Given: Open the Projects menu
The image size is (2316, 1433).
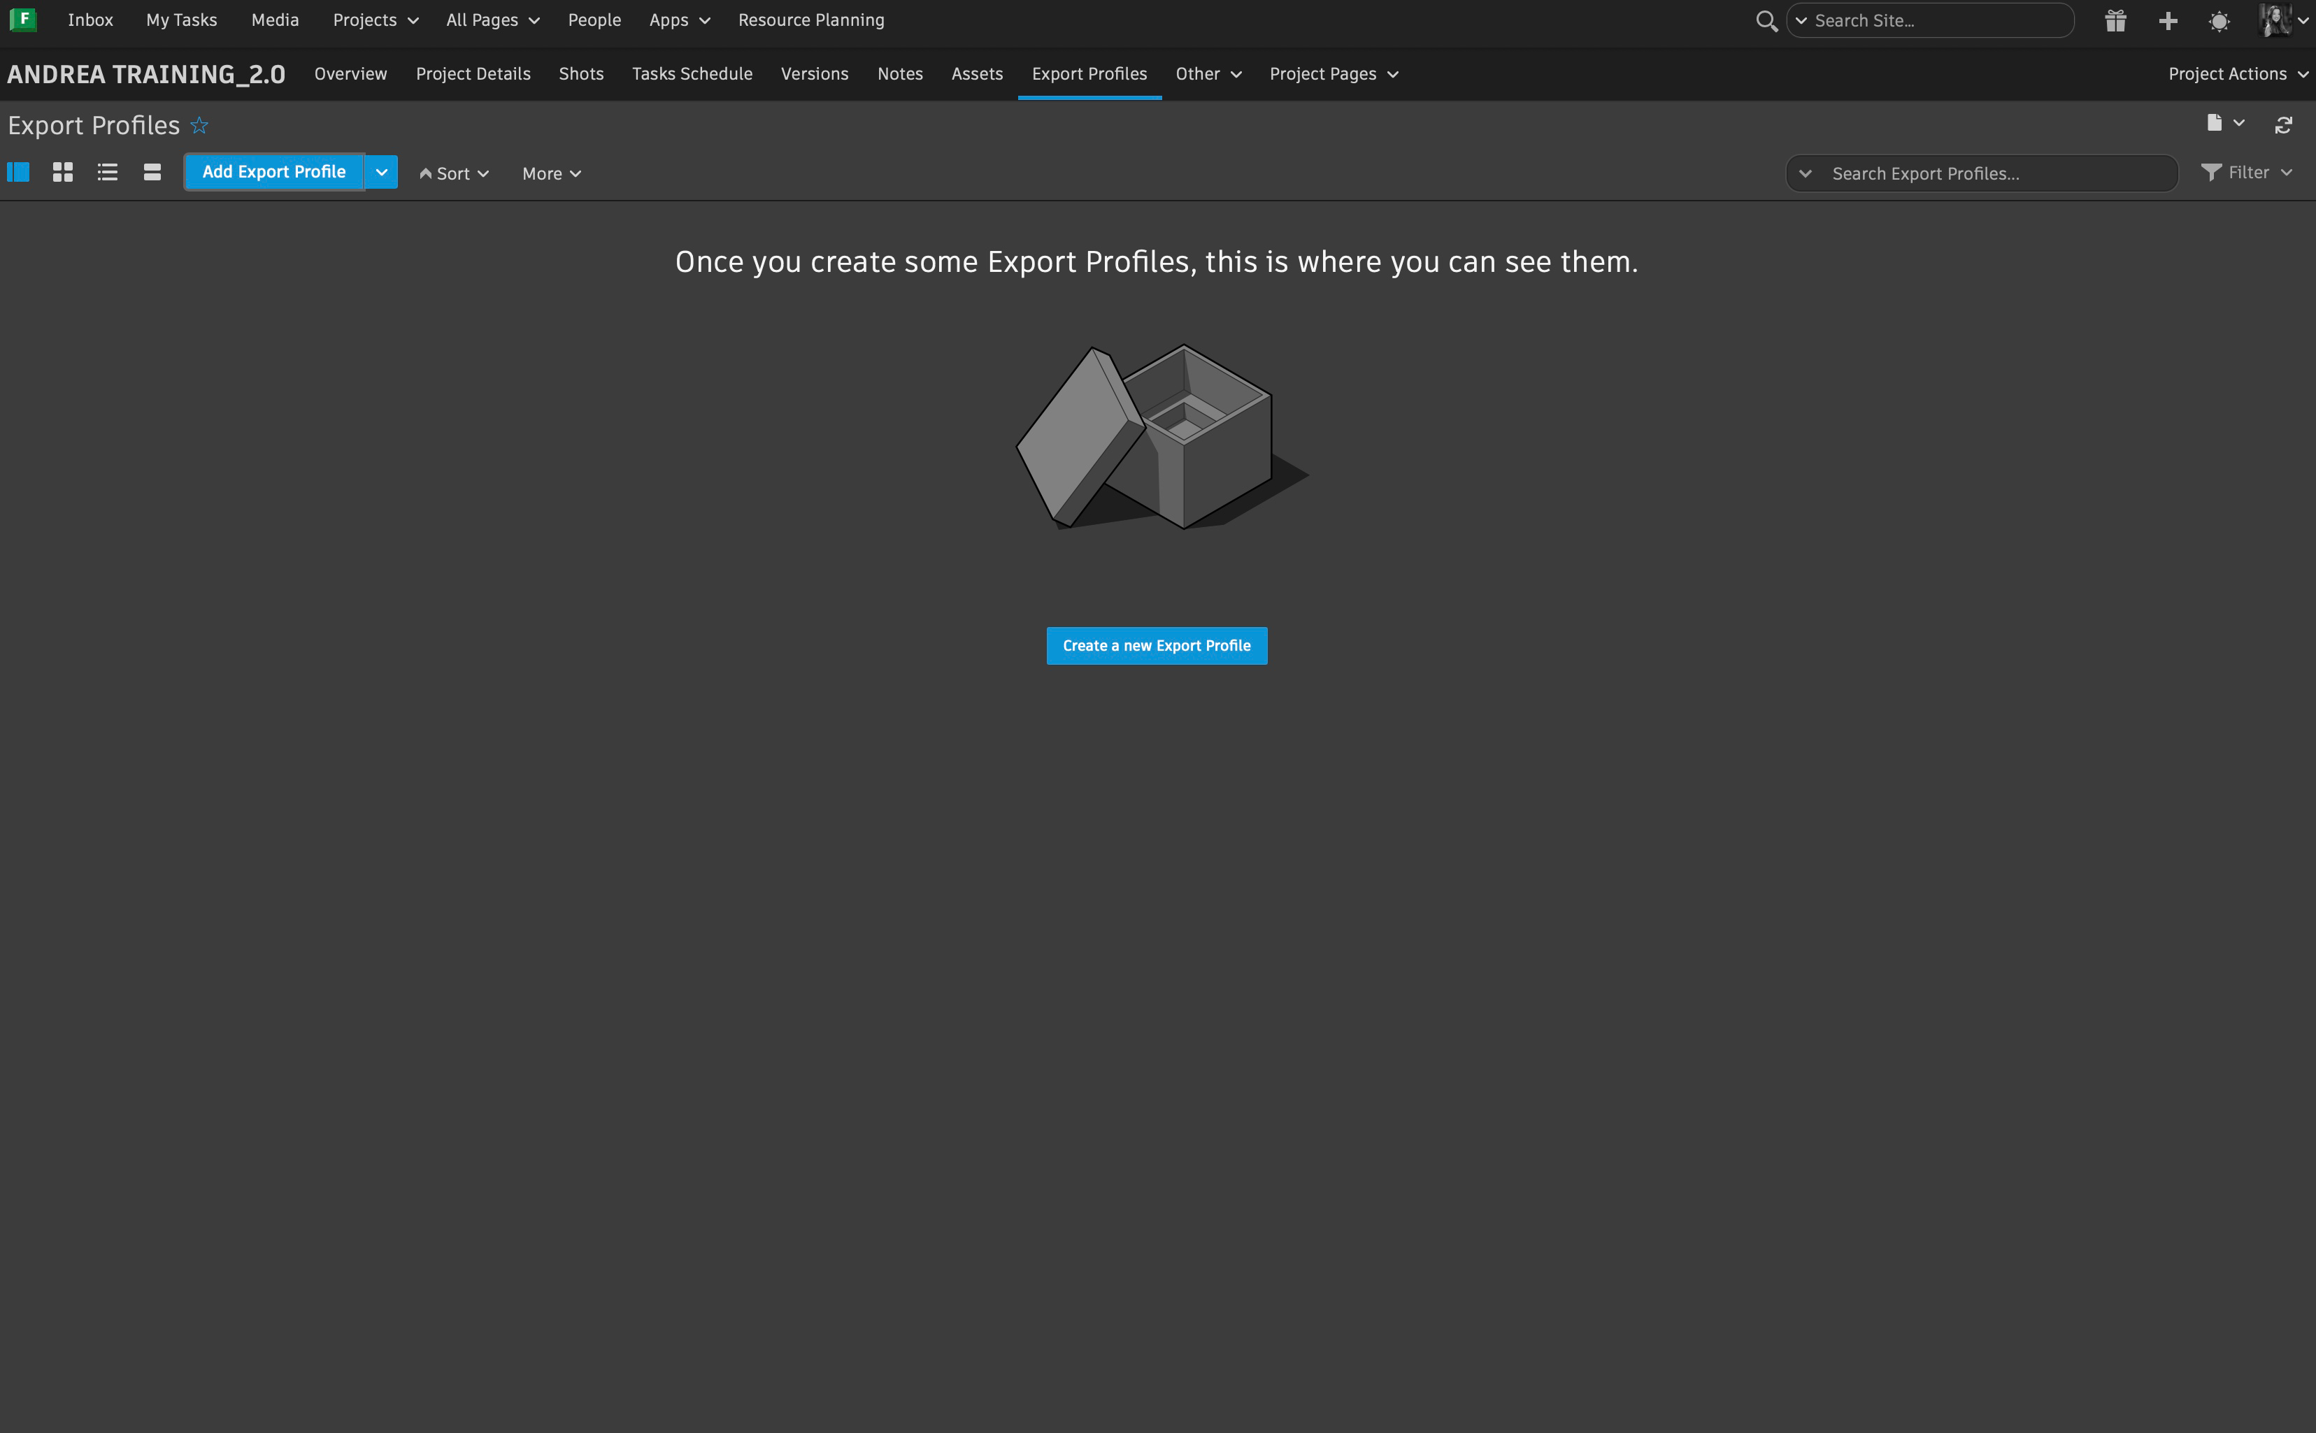Looking at the screenshot, I should point(376,20).
